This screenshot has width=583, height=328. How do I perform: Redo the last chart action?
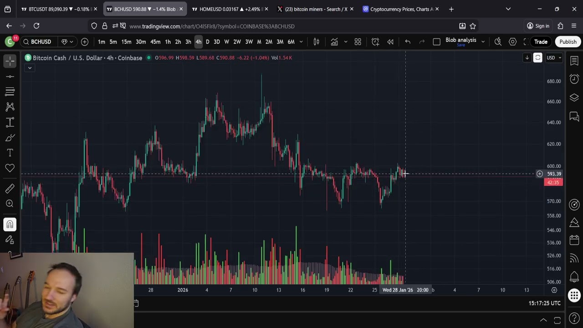(422, 42)
